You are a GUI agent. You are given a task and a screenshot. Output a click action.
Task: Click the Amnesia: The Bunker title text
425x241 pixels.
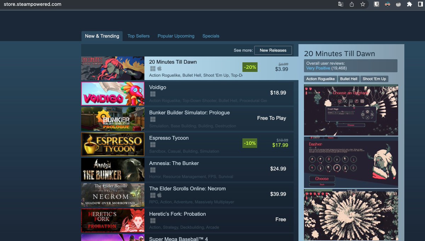click(x=174, y=163)
